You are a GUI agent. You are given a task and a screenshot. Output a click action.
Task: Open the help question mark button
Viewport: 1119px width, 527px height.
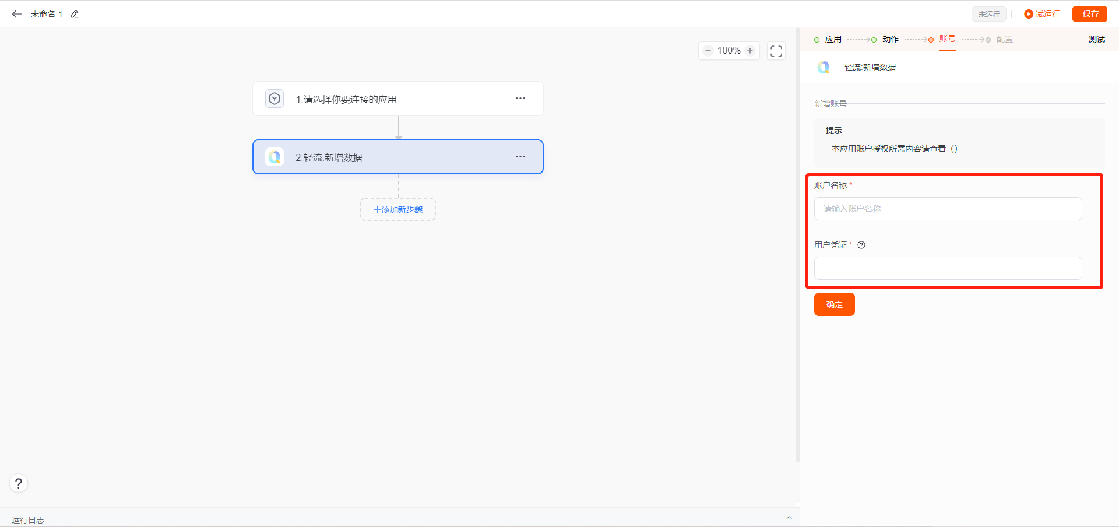(19, 483)
